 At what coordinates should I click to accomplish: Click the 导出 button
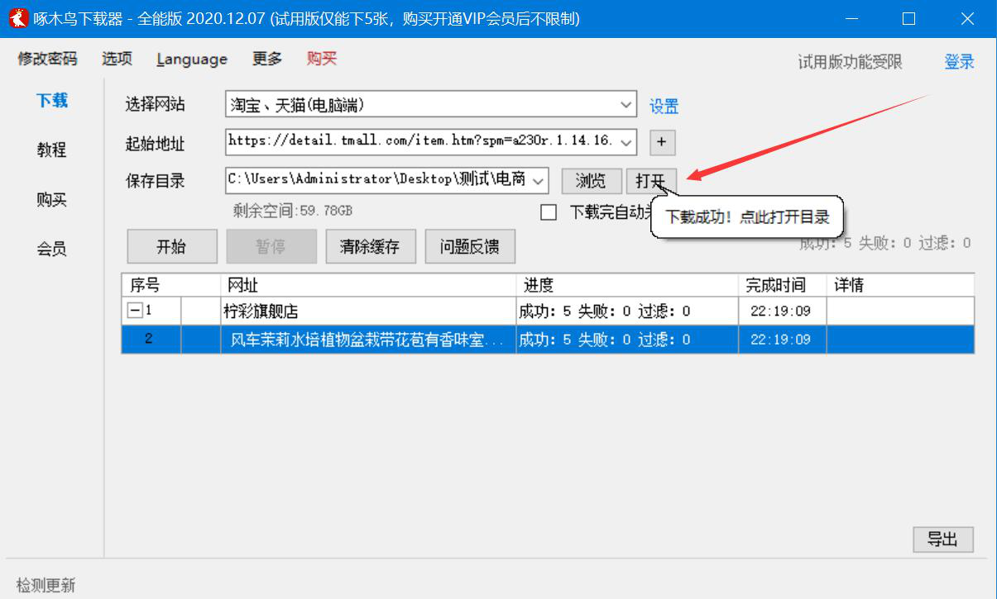[943, 540]
